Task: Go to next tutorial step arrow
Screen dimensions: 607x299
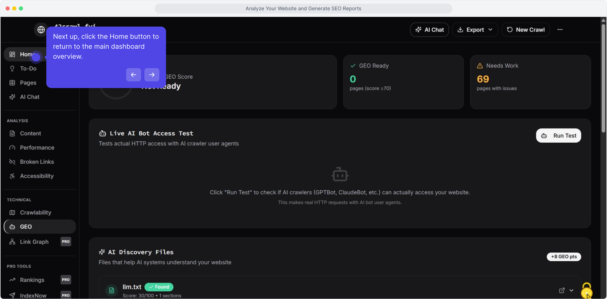Action: tap(152, 75)
